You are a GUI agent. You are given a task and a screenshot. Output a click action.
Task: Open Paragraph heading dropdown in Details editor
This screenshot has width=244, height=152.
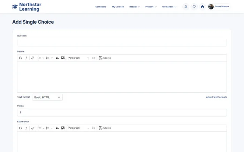[x=78, y=58]
